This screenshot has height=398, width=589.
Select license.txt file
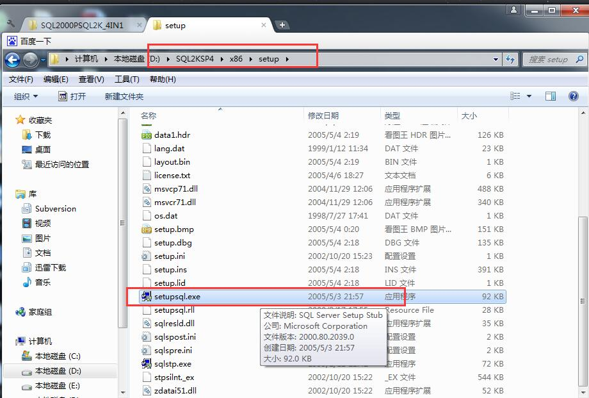click(x=172, y=176)
